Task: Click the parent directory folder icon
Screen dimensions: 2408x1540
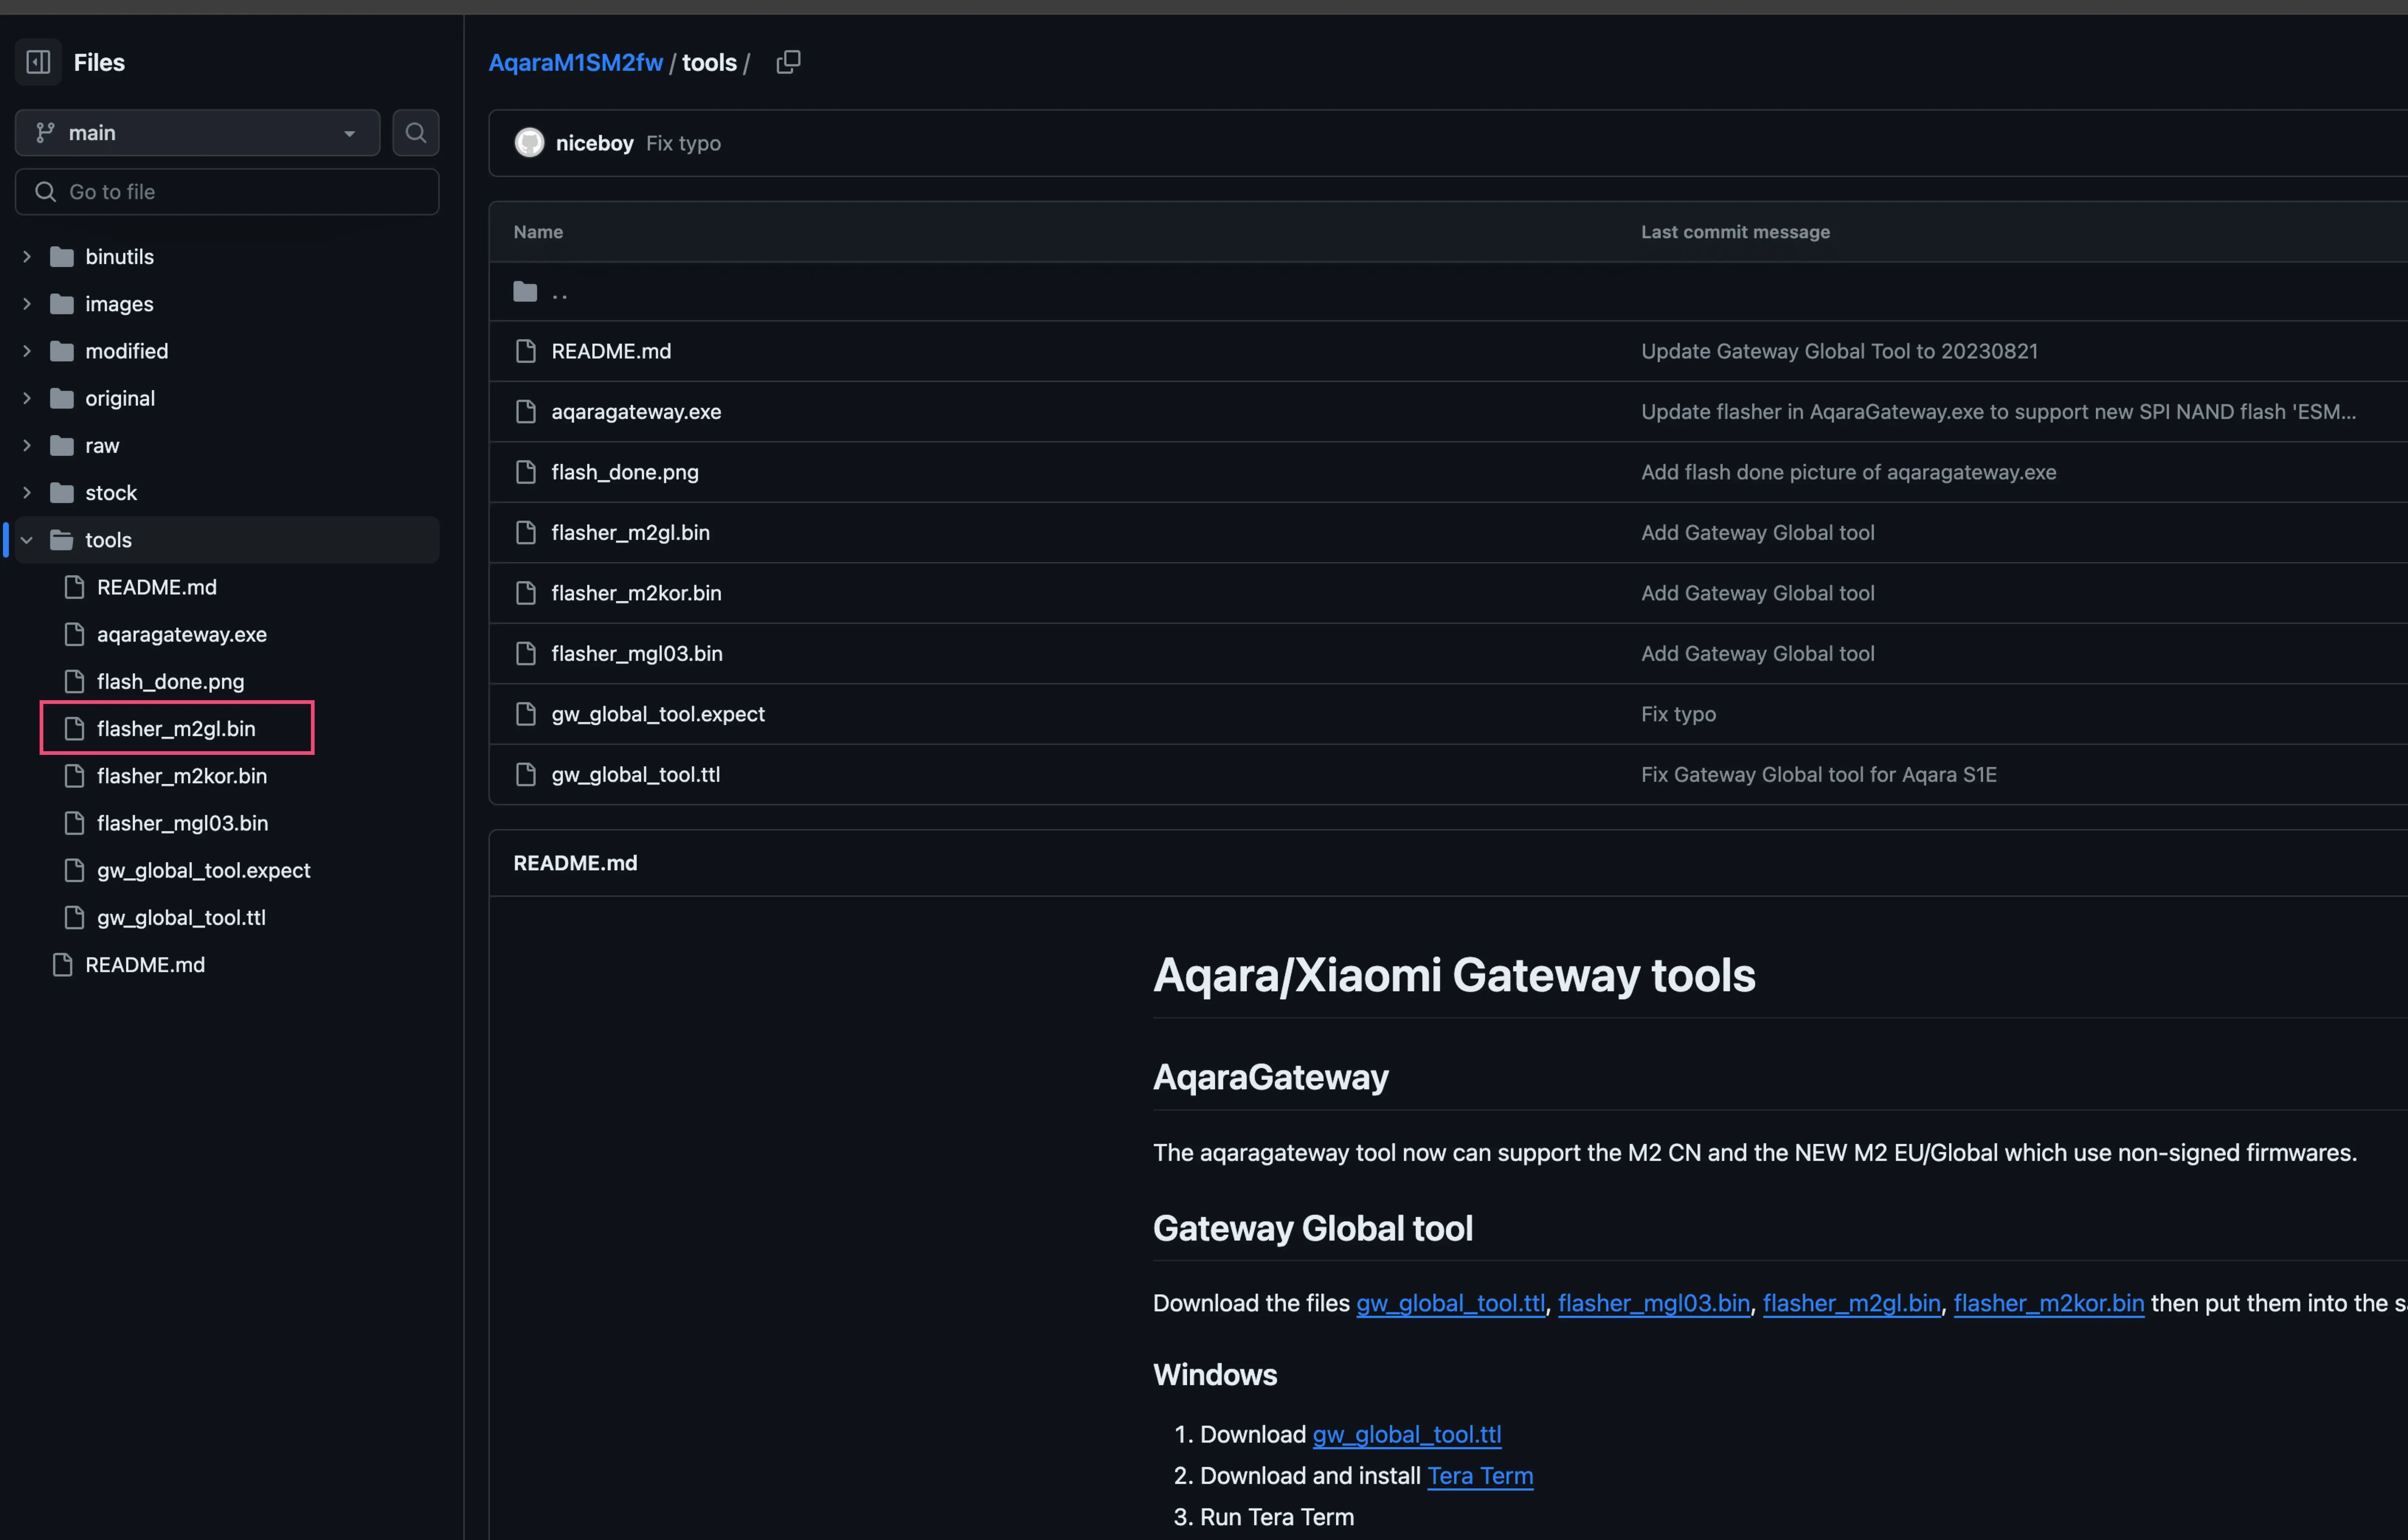Action: (x=525, y=292)
